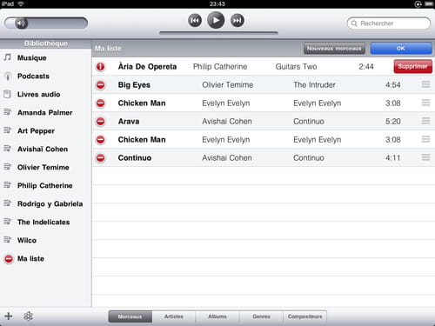Viewport: 435px width, 326px height.
Task: Select artist Olivier Temime in Big Eyes row
Action: pyautogui.click(x=228, y=85)
